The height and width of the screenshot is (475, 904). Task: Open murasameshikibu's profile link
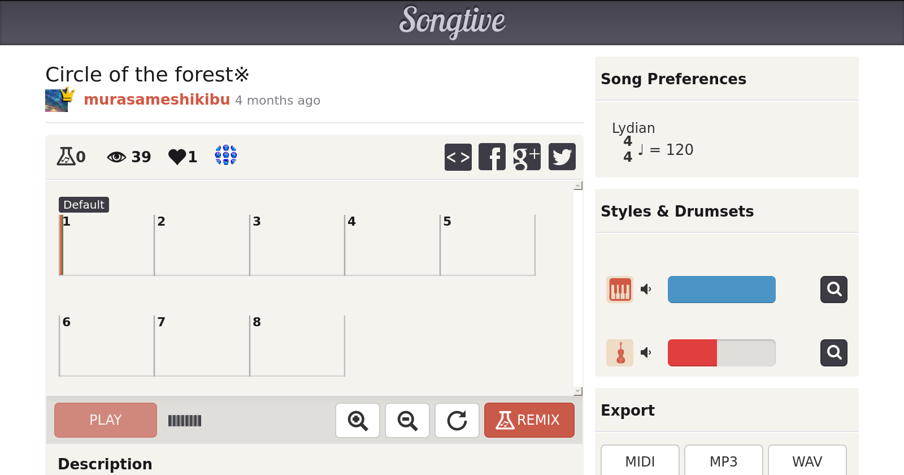(x=157, y=100)
